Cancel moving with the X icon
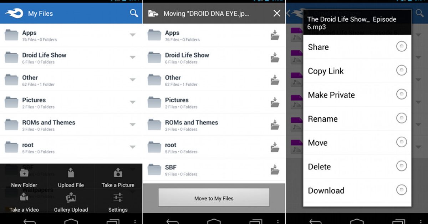This screenshot has height=224, width=428. [277, 14]
